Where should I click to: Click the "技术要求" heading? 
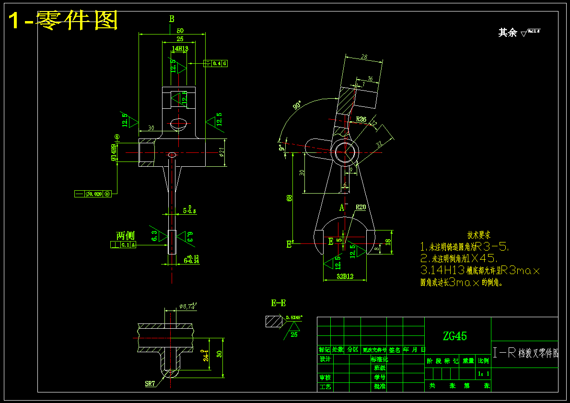coord(479,235)
